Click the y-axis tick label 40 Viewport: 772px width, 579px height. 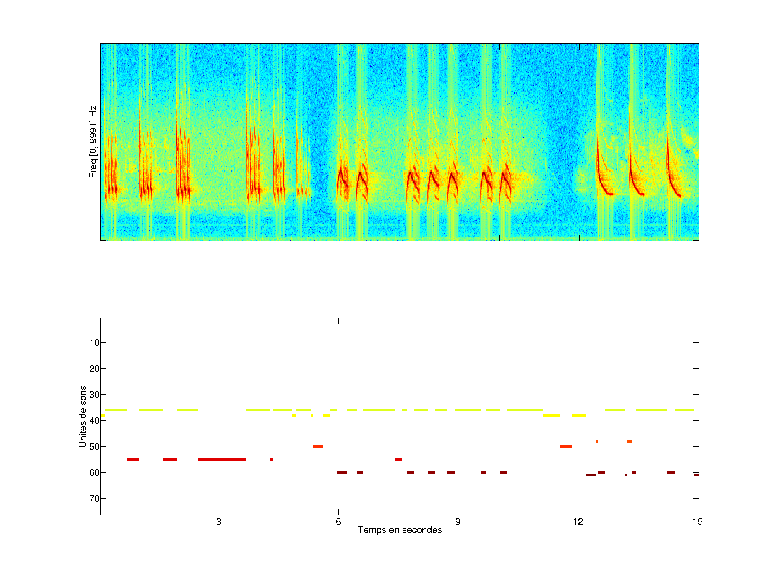click(x=94, y=421)
